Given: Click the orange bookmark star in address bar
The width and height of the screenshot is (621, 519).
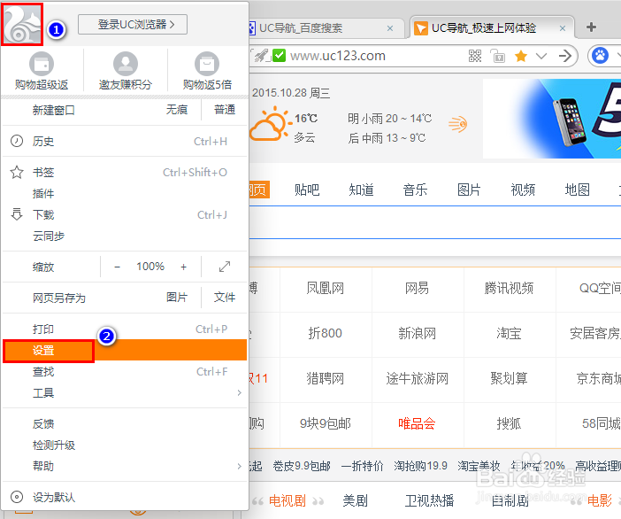Looking at the screenshot, I should tap(521, 56).
